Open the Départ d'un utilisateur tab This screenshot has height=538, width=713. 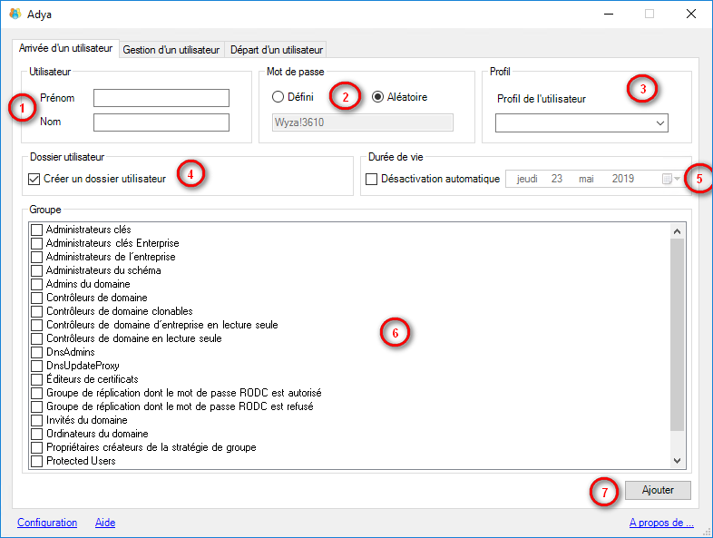pos(276,49)
